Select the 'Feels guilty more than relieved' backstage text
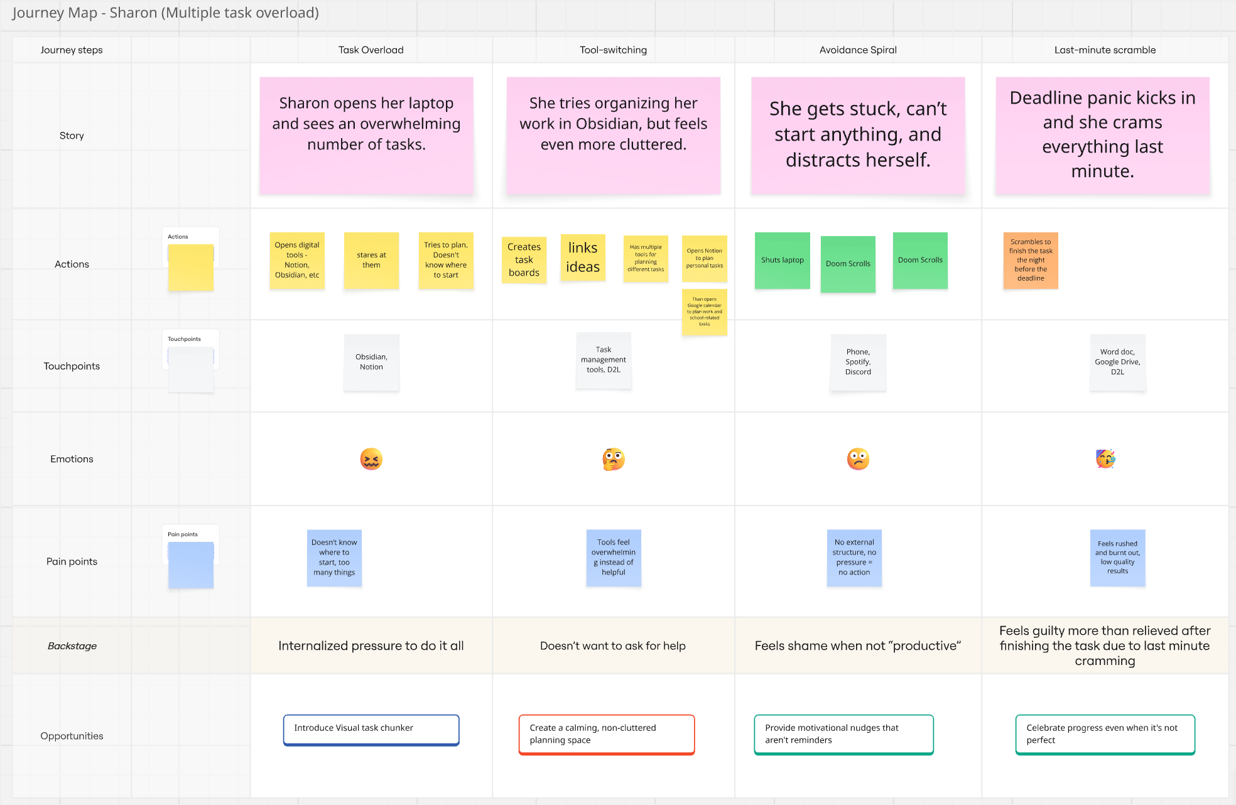1236x805 pixels. [x=1105, y=646]
